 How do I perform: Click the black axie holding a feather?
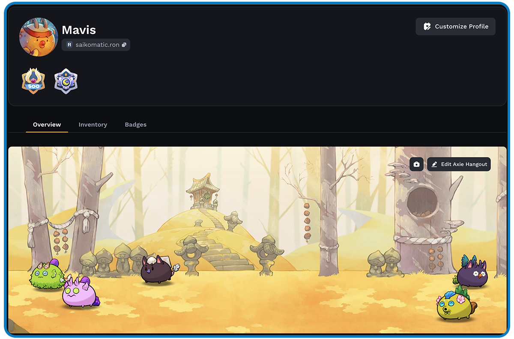(x=159, y=269)
